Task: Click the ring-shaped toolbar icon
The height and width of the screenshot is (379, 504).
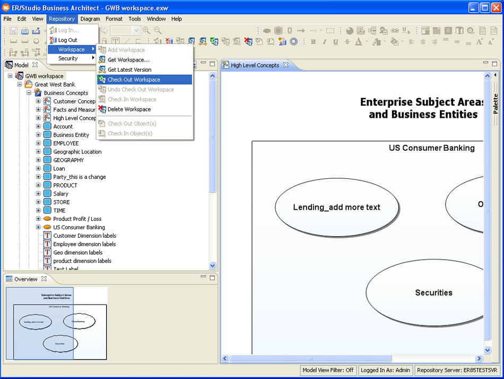Action: 293,41
